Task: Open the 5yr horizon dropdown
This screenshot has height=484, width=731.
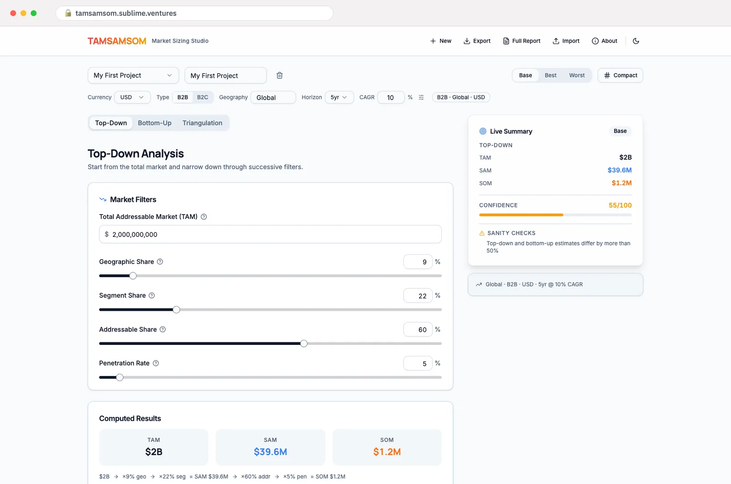Action: [x=339, y=97]
